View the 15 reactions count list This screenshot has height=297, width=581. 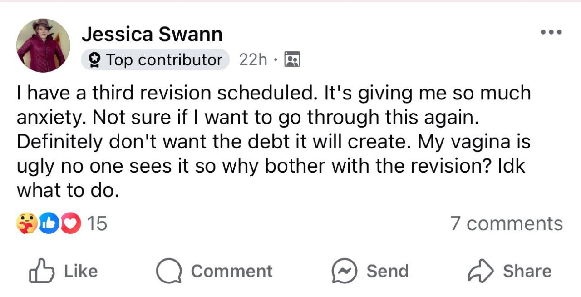pyautogui.click(x=96, y=223)
